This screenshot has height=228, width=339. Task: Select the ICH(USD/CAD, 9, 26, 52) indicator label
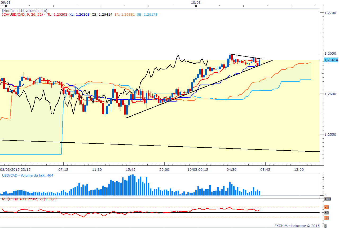[24, 15]
